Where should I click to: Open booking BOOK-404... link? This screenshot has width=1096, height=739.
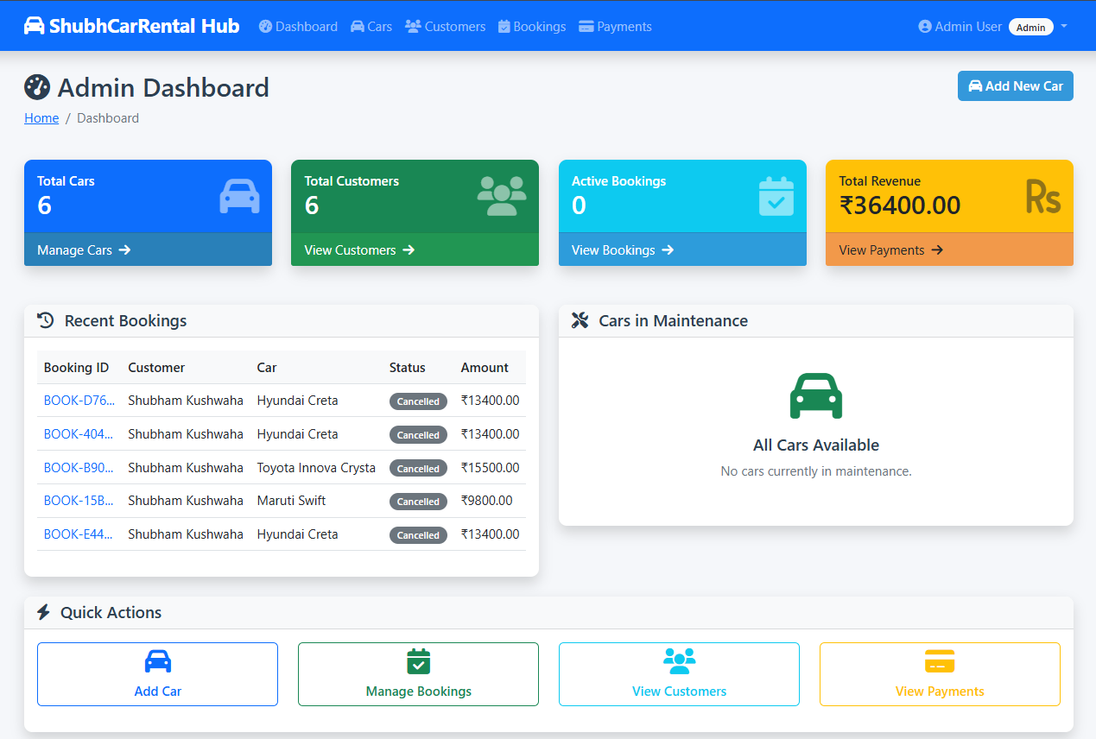click(x=79, y=434)
